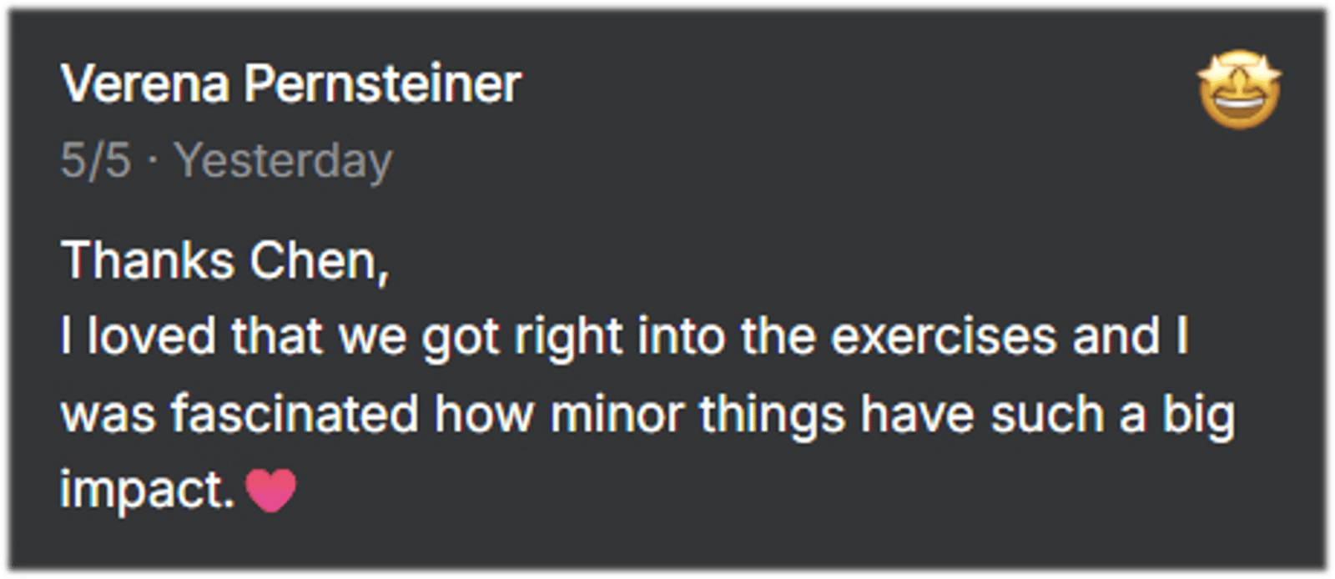This screenshot has height=579, width=1335.
Task: Click the 'Thanks Chen,' greeting line
Action: pyautogui.click(x=224, y=260)
